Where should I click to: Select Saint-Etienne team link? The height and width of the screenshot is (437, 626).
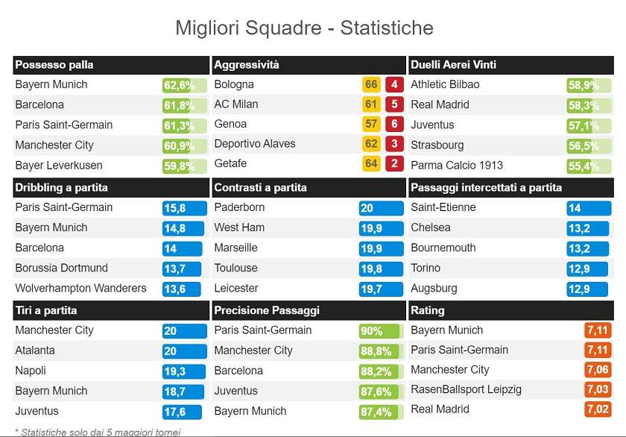tap(443, 207)
